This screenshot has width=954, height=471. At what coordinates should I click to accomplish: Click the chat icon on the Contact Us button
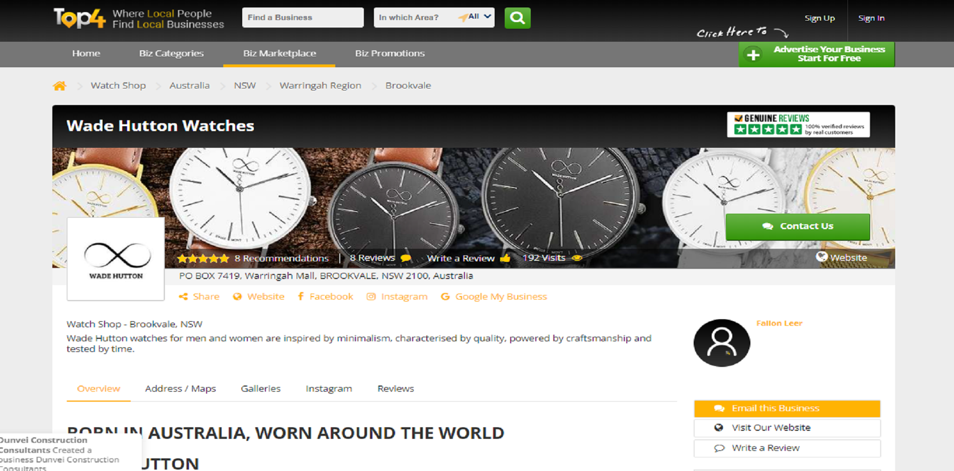[768, 226]
